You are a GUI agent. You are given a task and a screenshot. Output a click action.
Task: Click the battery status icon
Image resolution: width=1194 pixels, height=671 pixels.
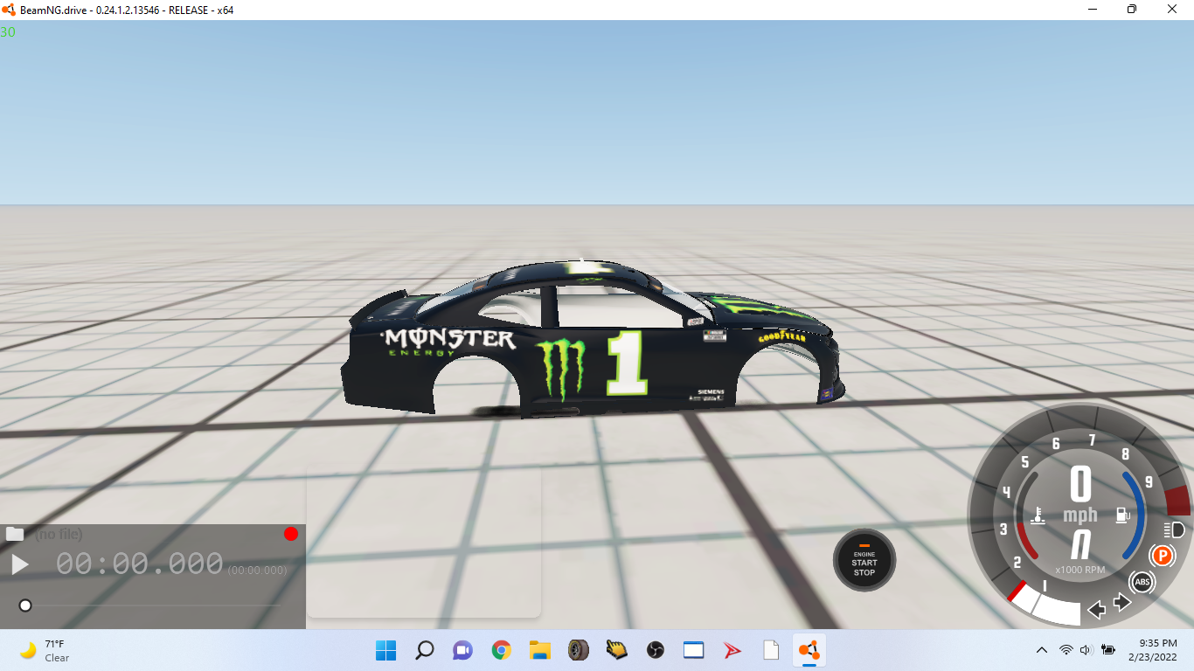pos(1108,650)
